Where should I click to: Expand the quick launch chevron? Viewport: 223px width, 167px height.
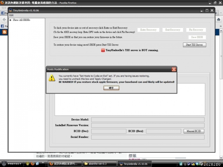coord(43,163)
